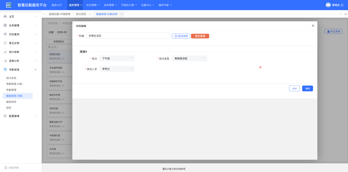This screenshot has width=348, height=172.
Task: Select the 失智照护专区 list entry
Action: click(x=60, y=83)
